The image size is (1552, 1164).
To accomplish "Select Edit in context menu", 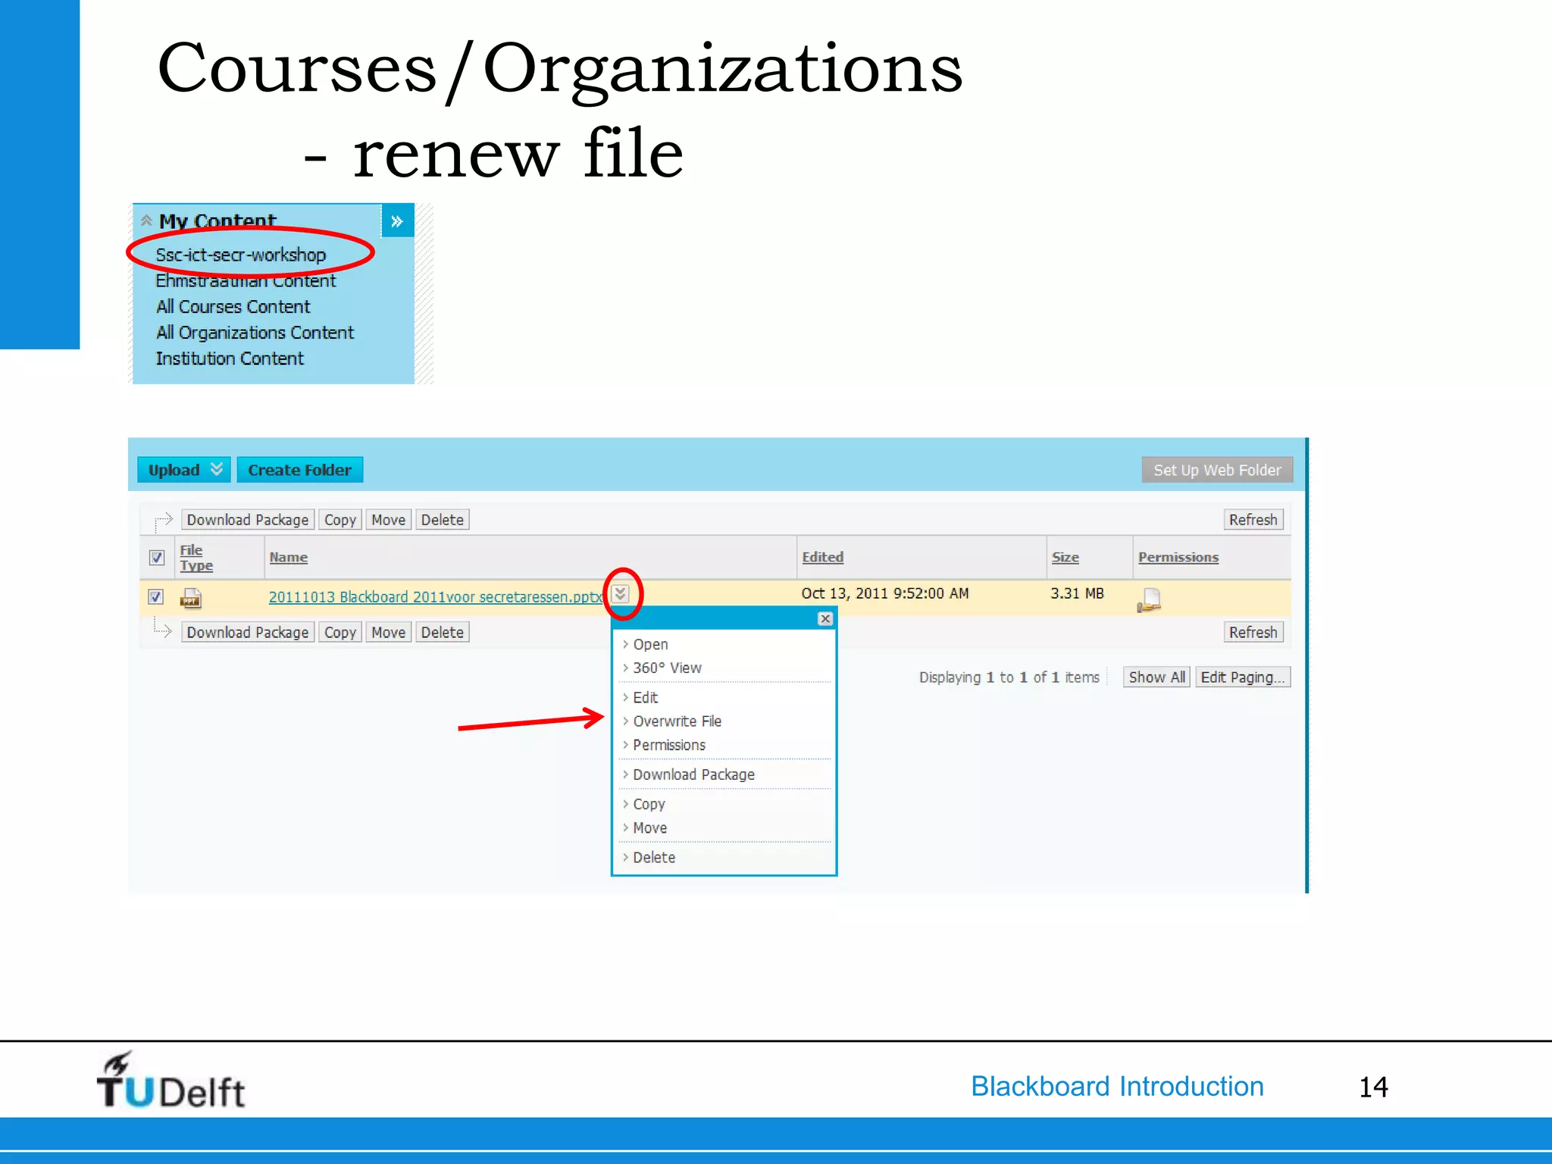I will click(x=645, y=698).
